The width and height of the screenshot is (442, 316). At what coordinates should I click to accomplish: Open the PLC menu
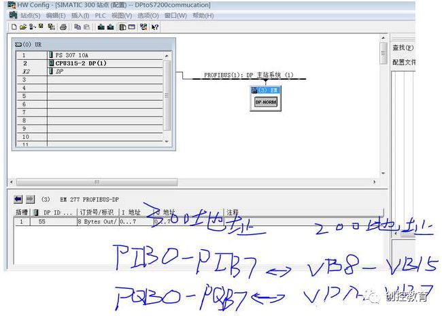(x=100, y=16)
